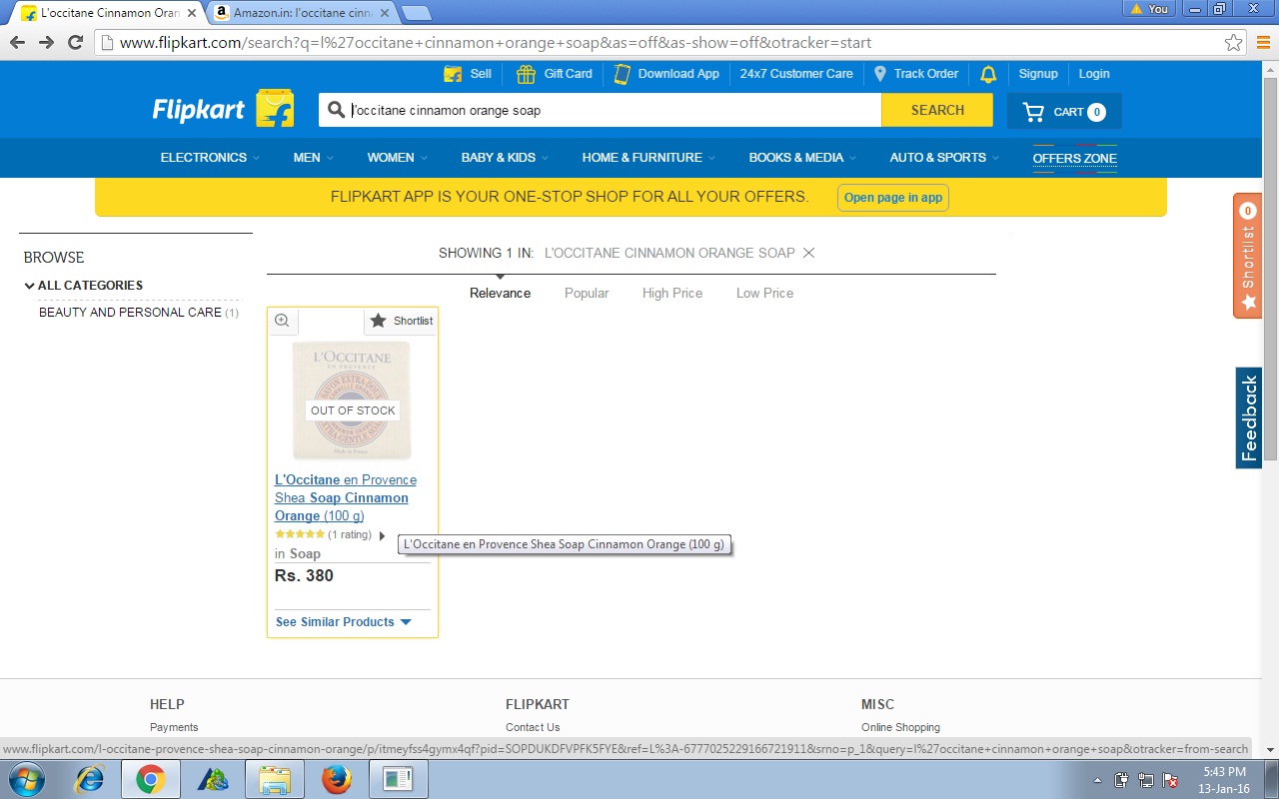Click Contact Us in the footer

pyautogui.click(x=533, y=727)
